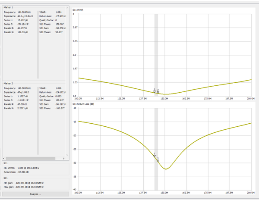Click Marker 1 Parallel X value 149.33 µH
This screenshot has width=259, height=200.
point(22,32)
